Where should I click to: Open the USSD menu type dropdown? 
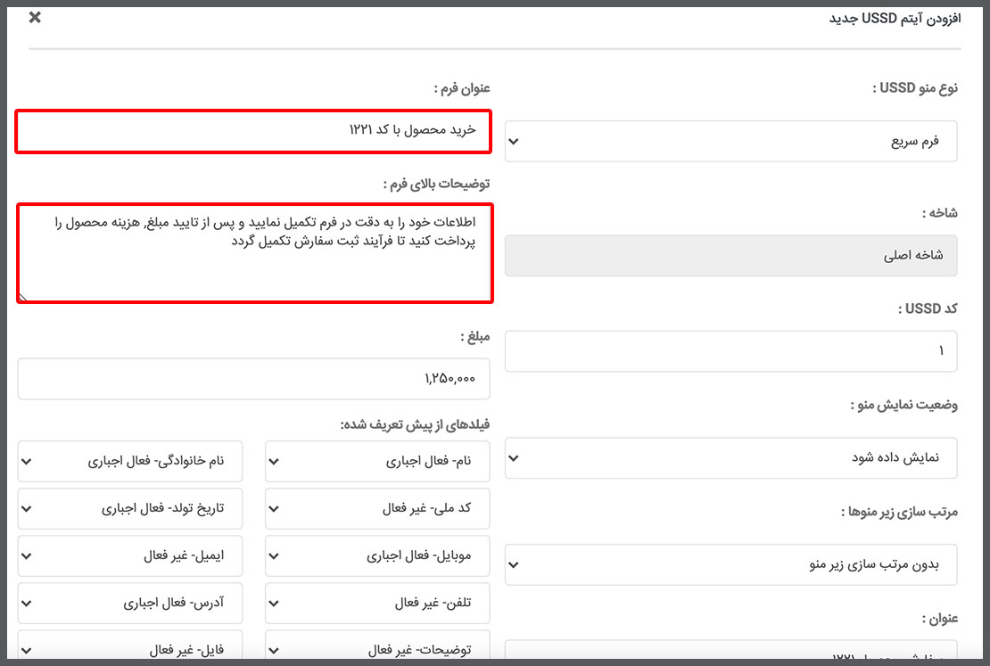tap(730, 142)
